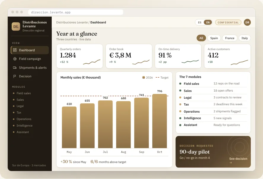
Task: Click the dashed Target legend marker
Action: click(157, 77)
